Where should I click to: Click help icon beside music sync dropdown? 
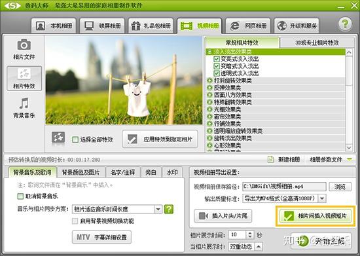pyautogui.click(x=169, y=209)
